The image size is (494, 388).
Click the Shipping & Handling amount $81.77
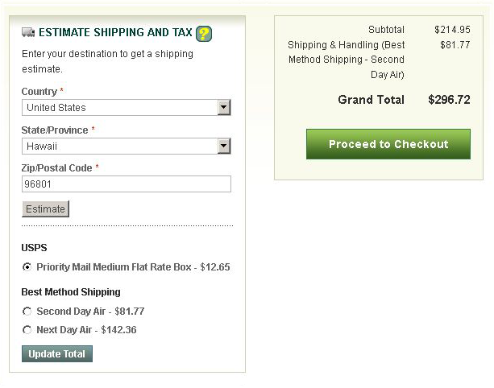[x=455, y=45]
